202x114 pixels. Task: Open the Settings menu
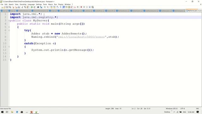coord(39,4)
